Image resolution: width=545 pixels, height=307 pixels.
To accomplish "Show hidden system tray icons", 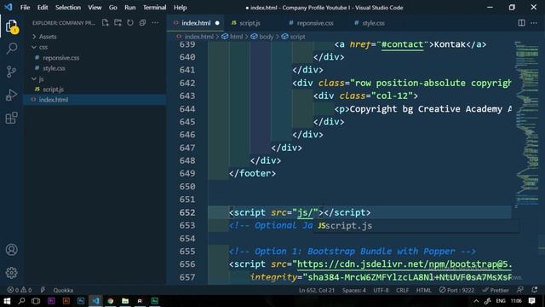I will (x=476, y=301).
